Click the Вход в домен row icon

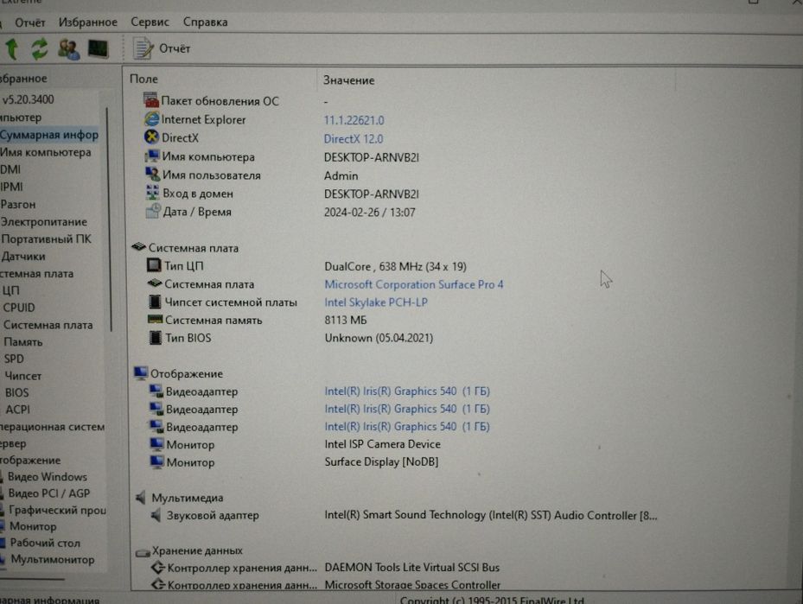click(153, 193)
